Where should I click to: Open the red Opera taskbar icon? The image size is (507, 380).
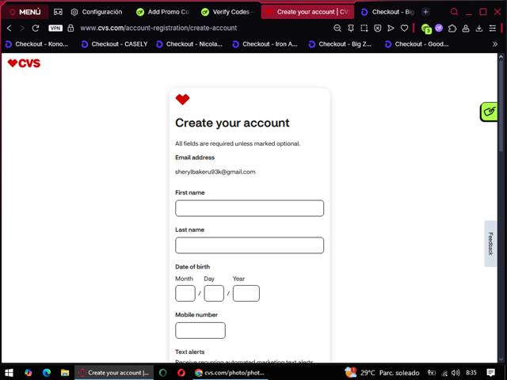181,373
